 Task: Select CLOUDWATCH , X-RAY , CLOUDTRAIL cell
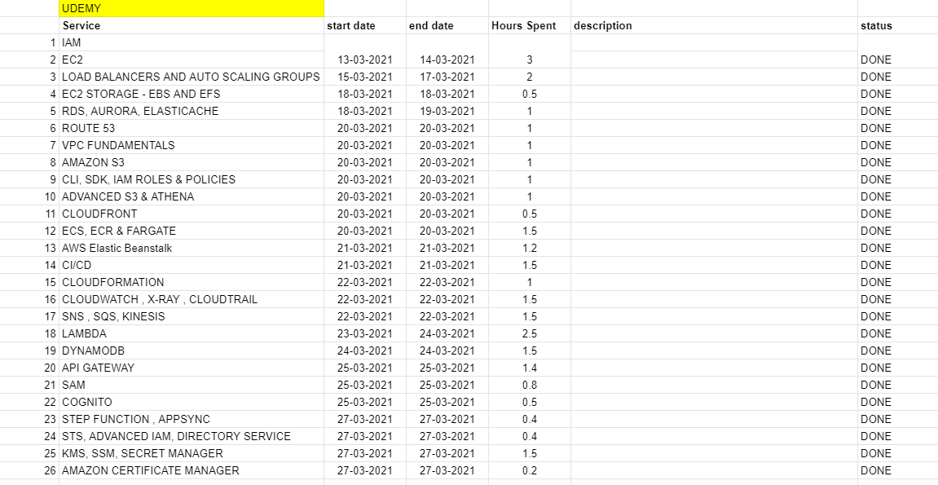[x=192, y=300]
